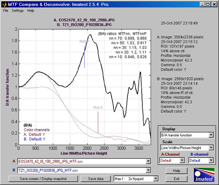Click the x-axis label Line Widths/Picture Height
The height and width of the screenshot is (185, 219).
click(x=84, y=153)
